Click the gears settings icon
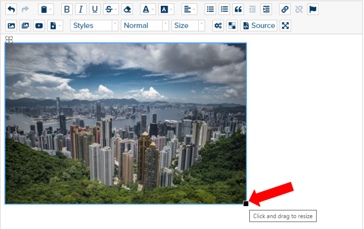Image resolution: width=364 pixels, height=229 pixels. click(x=218, y=26)
